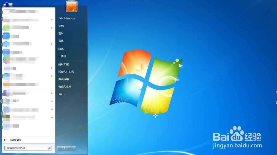Open 默认程序 (Default Programs)
This screenshot has width=277, height=155.
tap(63, 79)
